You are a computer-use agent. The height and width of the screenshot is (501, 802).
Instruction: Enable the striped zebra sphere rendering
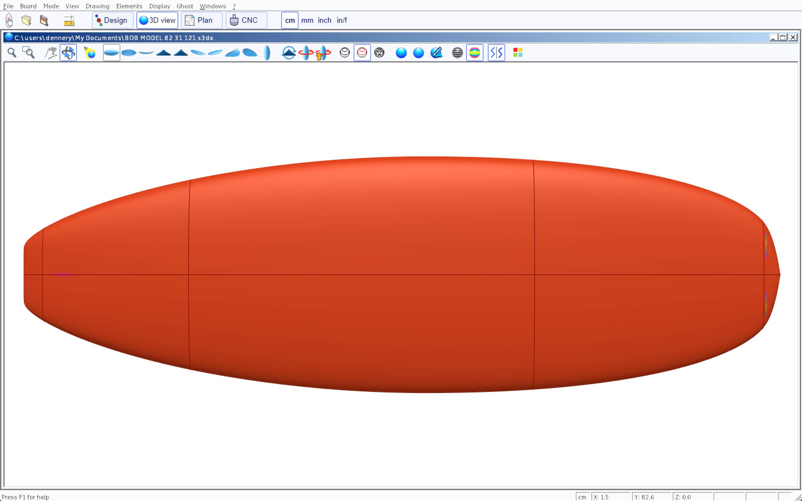pyautogui.click(x=457, y=53)
